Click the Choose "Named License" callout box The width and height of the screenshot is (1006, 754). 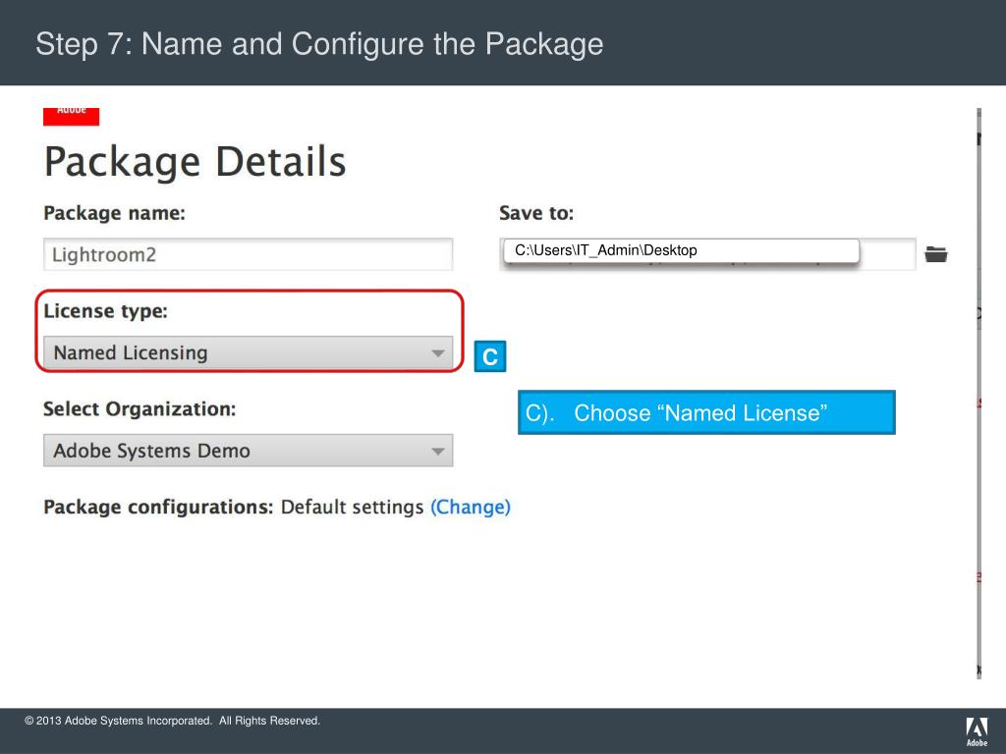[706, 413]
